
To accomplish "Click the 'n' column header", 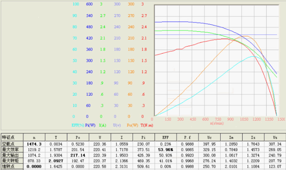I will pos(34,137).
